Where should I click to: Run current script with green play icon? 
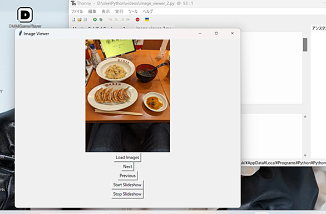[x=95, y=19]
